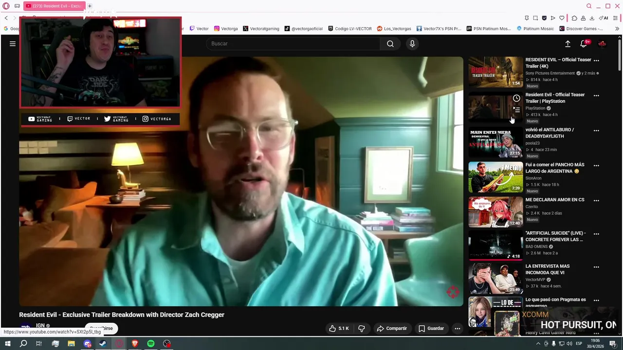Click the Opera pinboard pin icon
This screenshot has width=623, height=350.
(527, 18)
